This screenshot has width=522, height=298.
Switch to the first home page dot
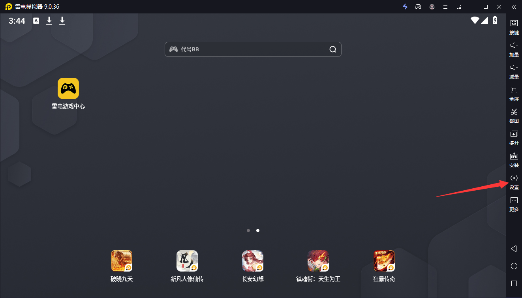[x=248, y=230]
